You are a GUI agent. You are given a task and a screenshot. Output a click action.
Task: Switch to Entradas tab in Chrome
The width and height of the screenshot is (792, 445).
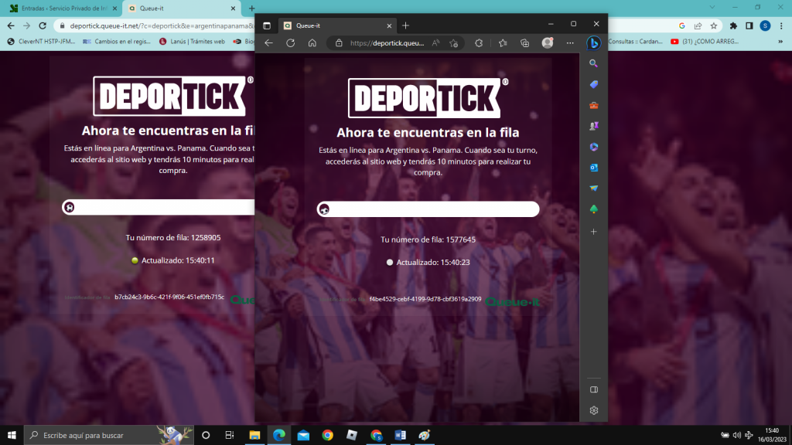(63, 8)
